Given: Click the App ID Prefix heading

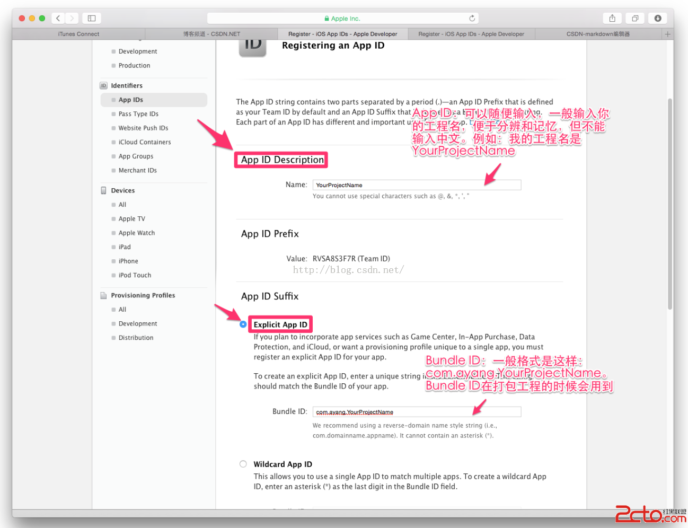Looking at the screenshot, I should 270,234.
